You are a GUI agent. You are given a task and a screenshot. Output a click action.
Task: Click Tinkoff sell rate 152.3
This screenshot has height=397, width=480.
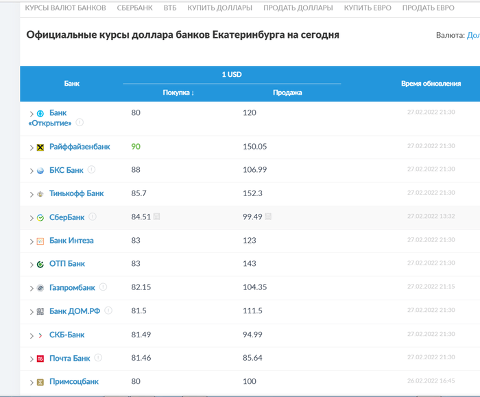[252, 193]
